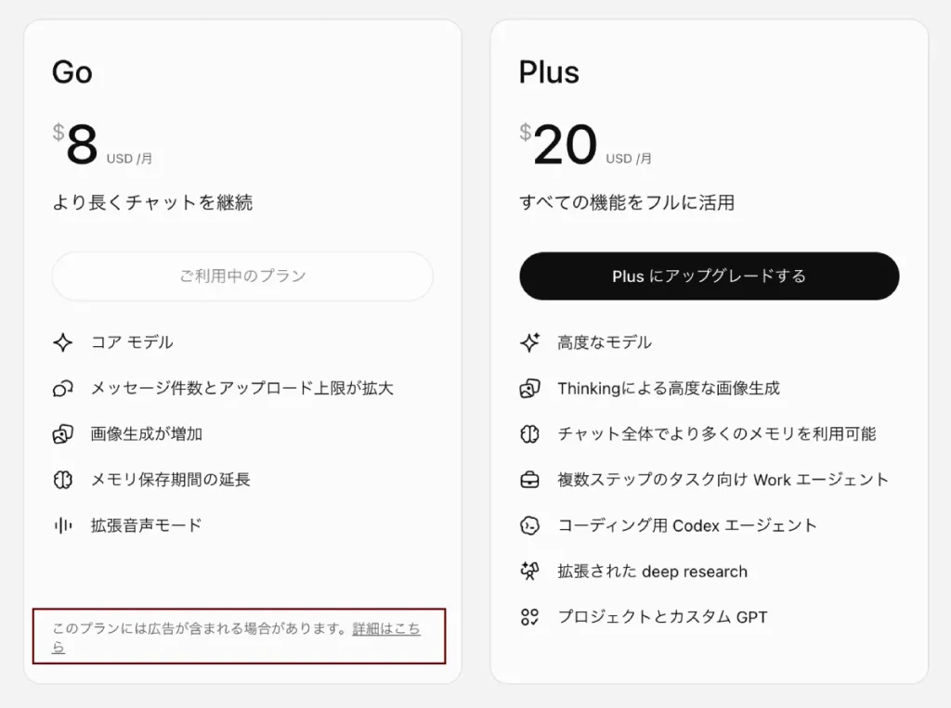Click the chat bubbles icon for message limits
The height and width of the screenshot is (708, 951).
62,388
